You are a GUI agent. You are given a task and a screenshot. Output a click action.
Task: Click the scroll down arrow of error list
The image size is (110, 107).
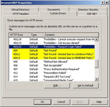tap(96, 79)
